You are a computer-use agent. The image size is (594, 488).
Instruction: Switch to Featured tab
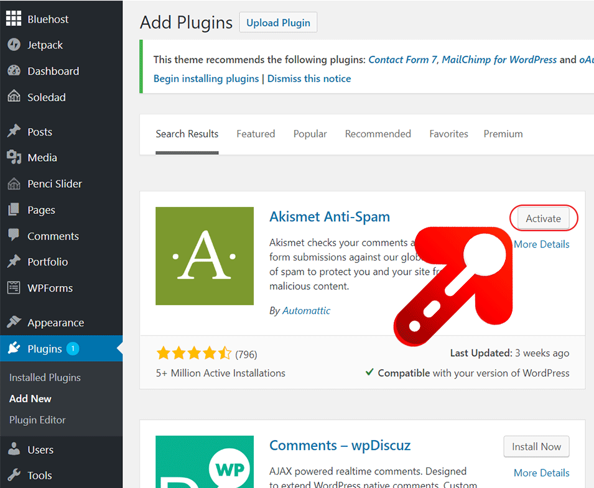pos(256,134)
